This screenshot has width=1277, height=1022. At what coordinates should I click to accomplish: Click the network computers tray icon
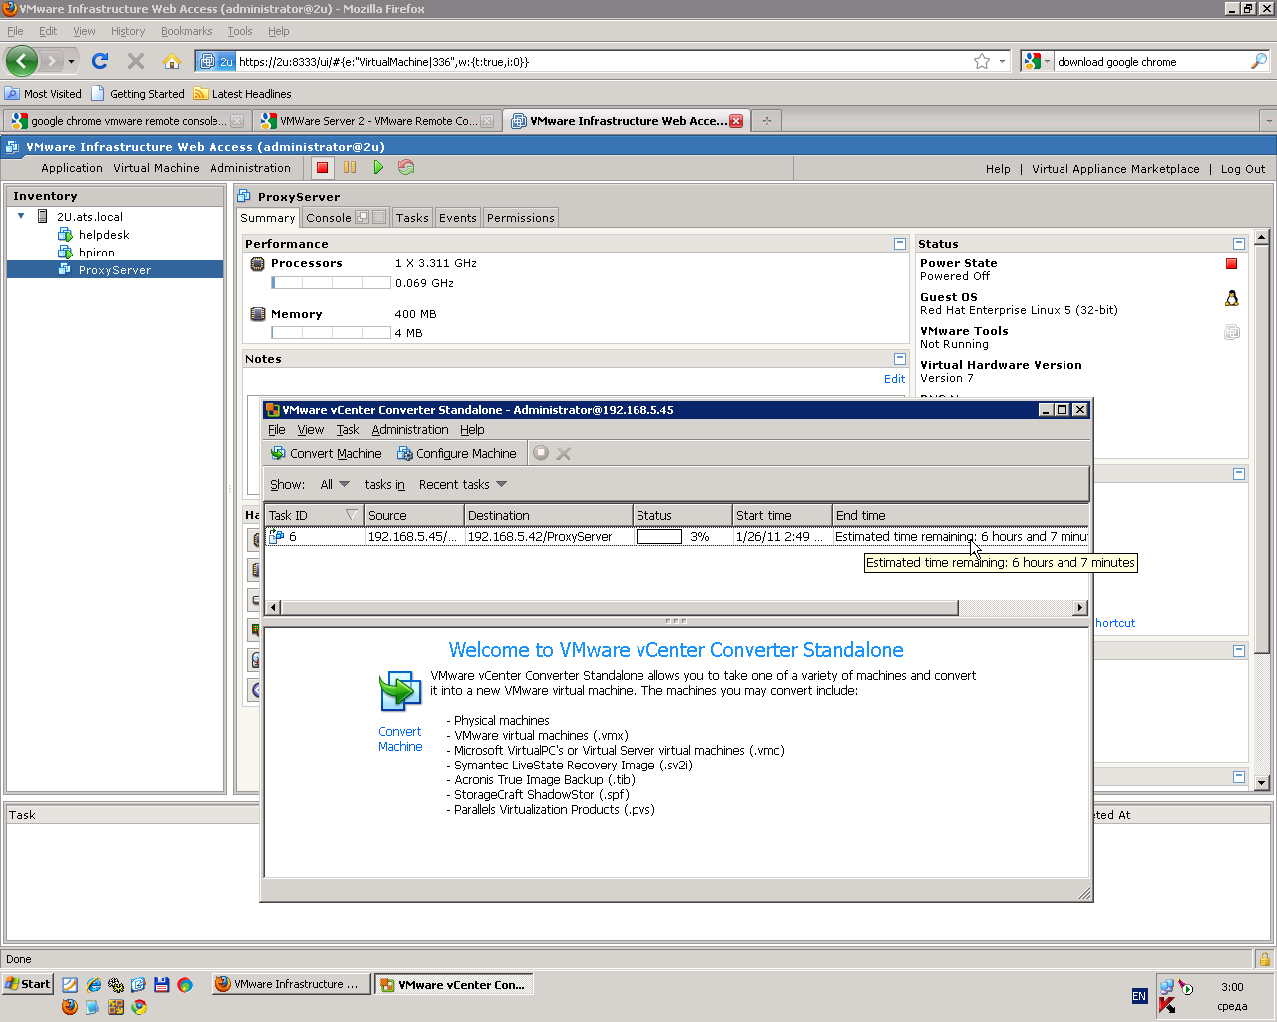coord(1167,986)
